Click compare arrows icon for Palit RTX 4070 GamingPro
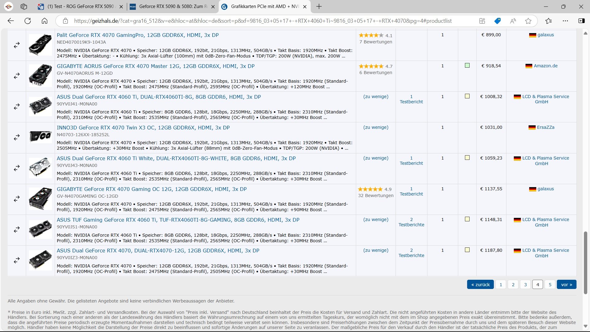 [17, 45]
